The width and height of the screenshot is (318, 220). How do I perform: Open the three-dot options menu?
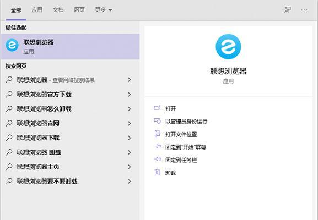tap(304, 10)
